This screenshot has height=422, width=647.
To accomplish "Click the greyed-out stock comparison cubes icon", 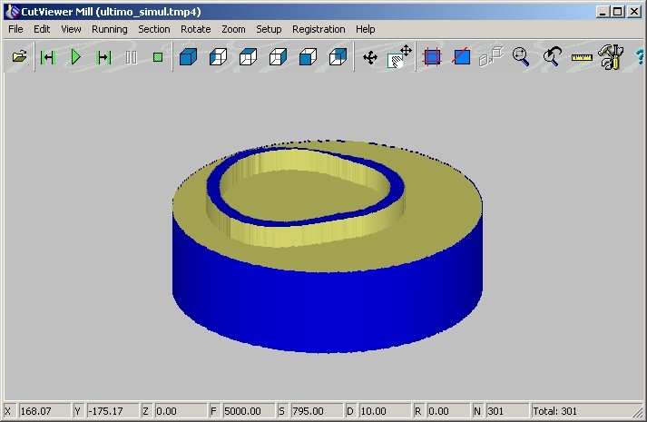I will pos(491,56).
